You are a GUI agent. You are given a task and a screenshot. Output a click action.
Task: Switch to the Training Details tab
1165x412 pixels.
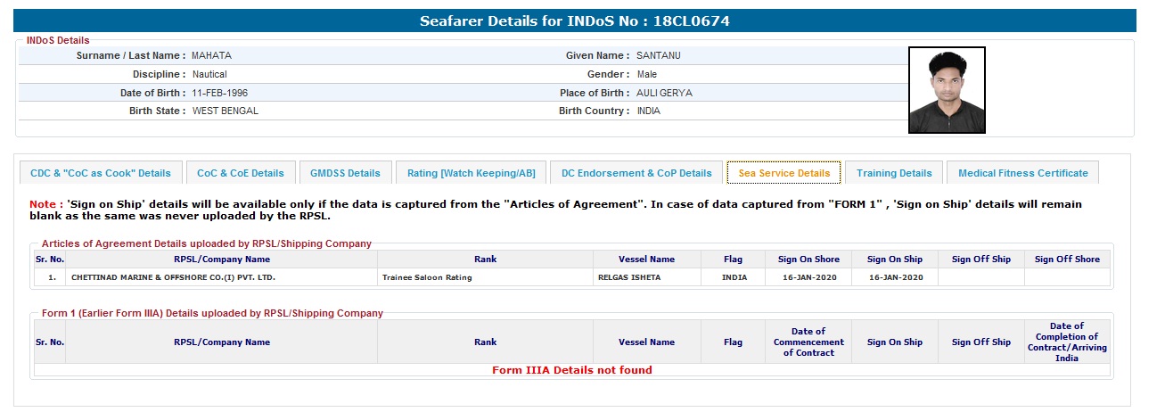894,173
